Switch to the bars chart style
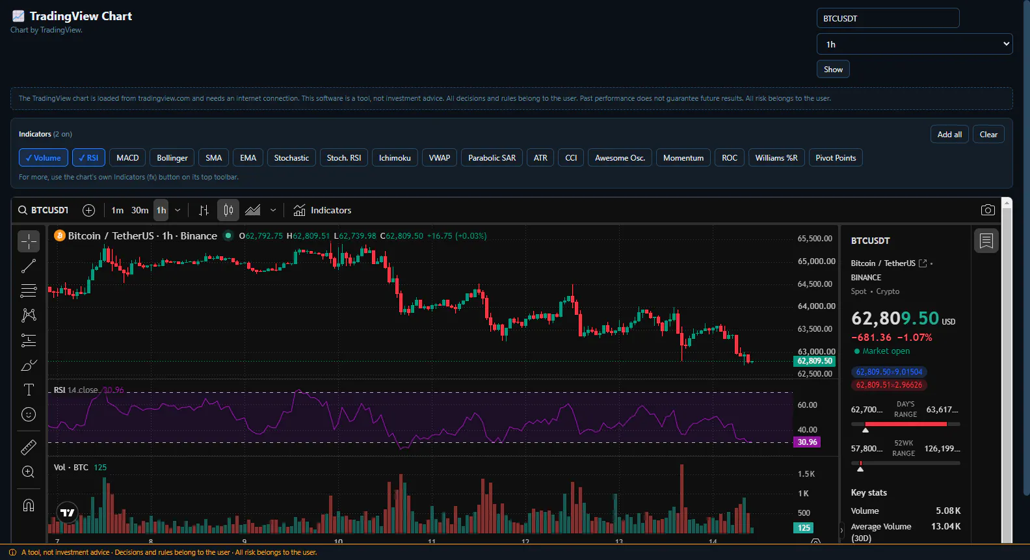Screen dimensions: 1030x560 204,210
